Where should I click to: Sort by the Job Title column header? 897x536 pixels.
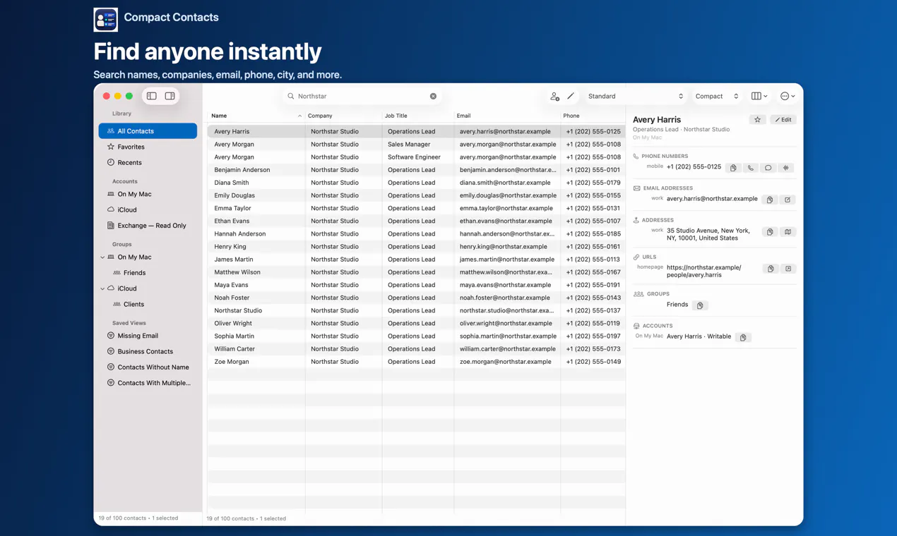point(417,116)
